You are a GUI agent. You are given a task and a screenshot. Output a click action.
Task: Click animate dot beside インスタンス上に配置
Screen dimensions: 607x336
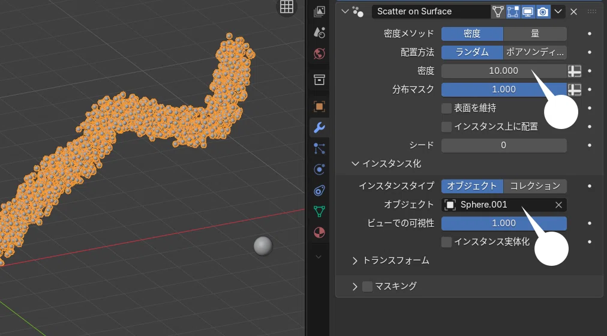[x=590, y=127]
